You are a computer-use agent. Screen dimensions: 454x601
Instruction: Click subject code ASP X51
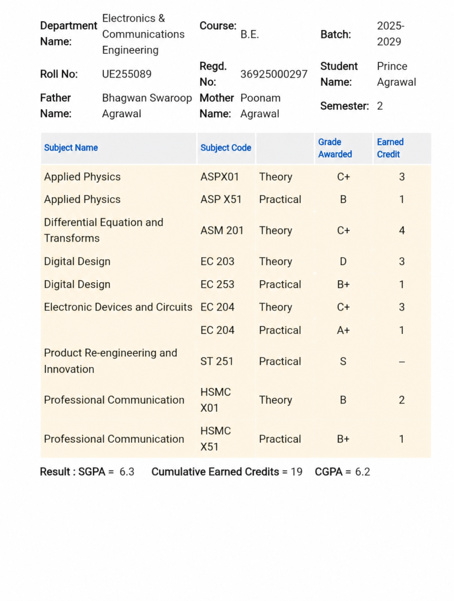click(221, 199)
